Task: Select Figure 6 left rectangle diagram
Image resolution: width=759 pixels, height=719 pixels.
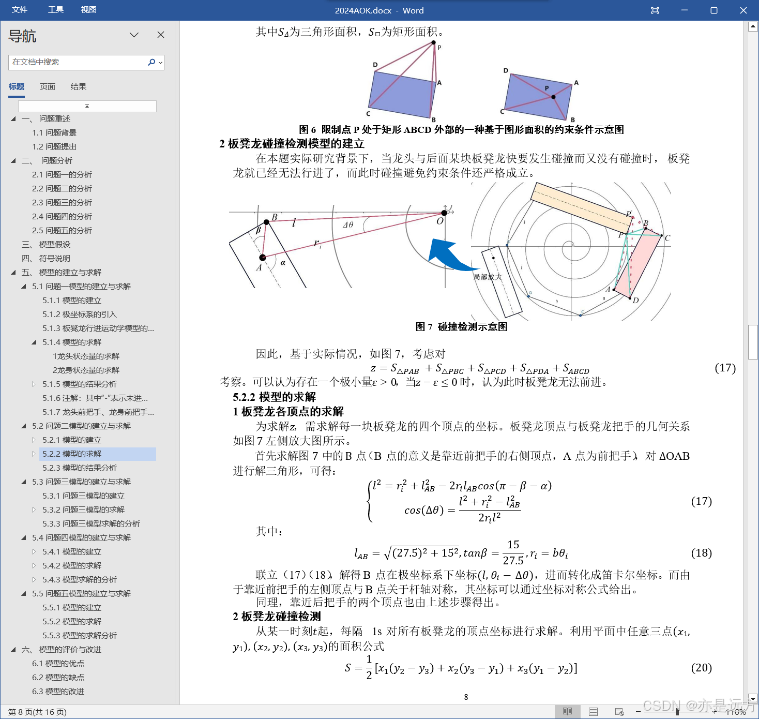Action: [x=405, y=81]
